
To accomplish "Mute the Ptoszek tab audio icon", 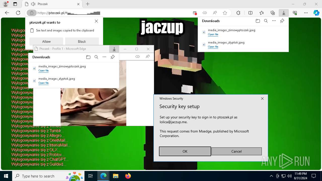I will tap(33, 4).
